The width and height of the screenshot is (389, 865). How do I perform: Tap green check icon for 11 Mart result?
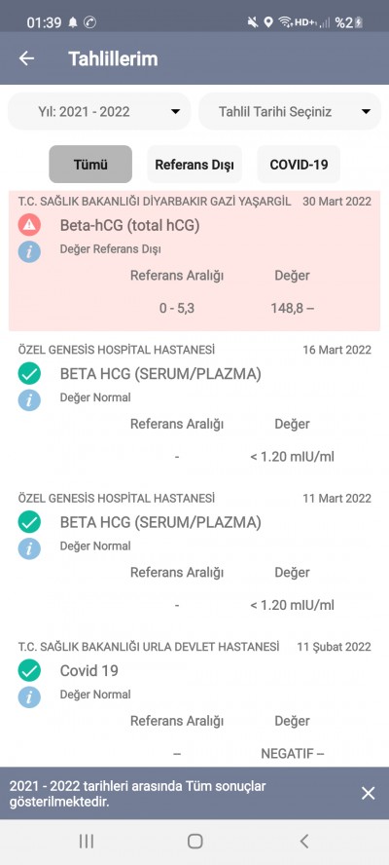29,522
